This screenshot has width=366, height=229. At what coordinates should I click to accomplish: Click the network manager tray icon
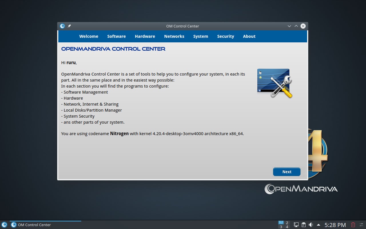296,224
